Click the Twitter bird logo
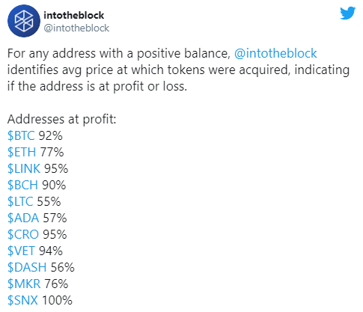 coord(347,13)
